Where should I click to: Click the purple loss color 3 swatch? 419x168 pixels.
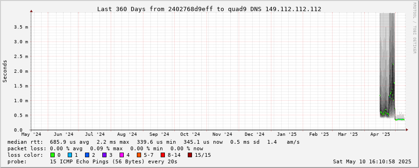(104, 155)
